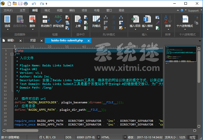Collapse the comment block fold marker
Screen dimensions: 203x140
point(12,54)
